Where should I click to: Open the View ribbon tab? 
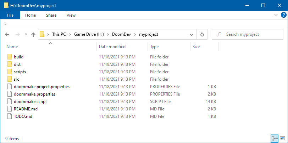click(71, 15)
